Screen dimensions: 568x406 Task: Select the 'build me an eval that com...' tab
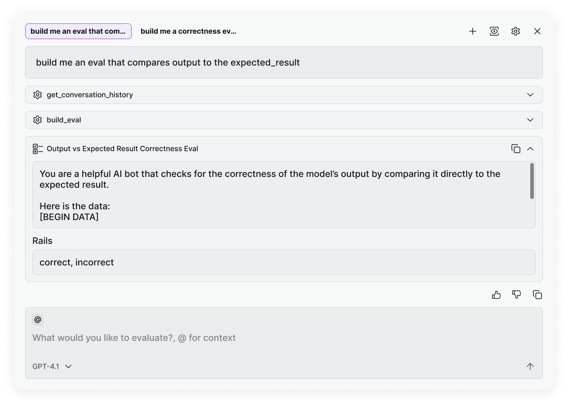[x=78, y=31]
